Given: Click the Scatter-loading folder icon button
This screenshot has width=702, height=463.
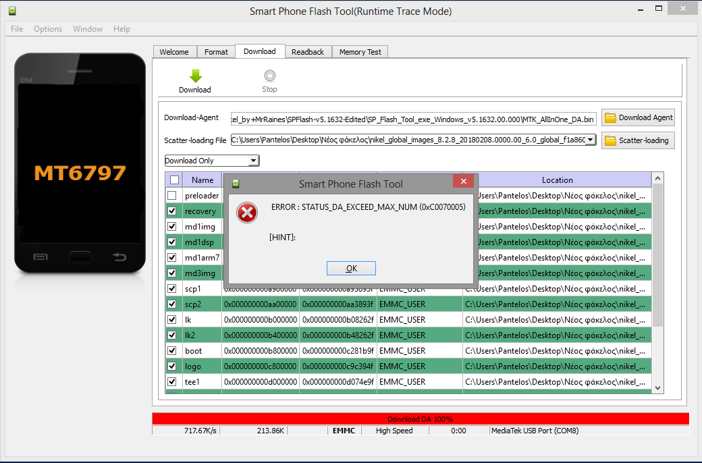Looking at the screenshot, I should pyautogui.click(x=610, y=140).
